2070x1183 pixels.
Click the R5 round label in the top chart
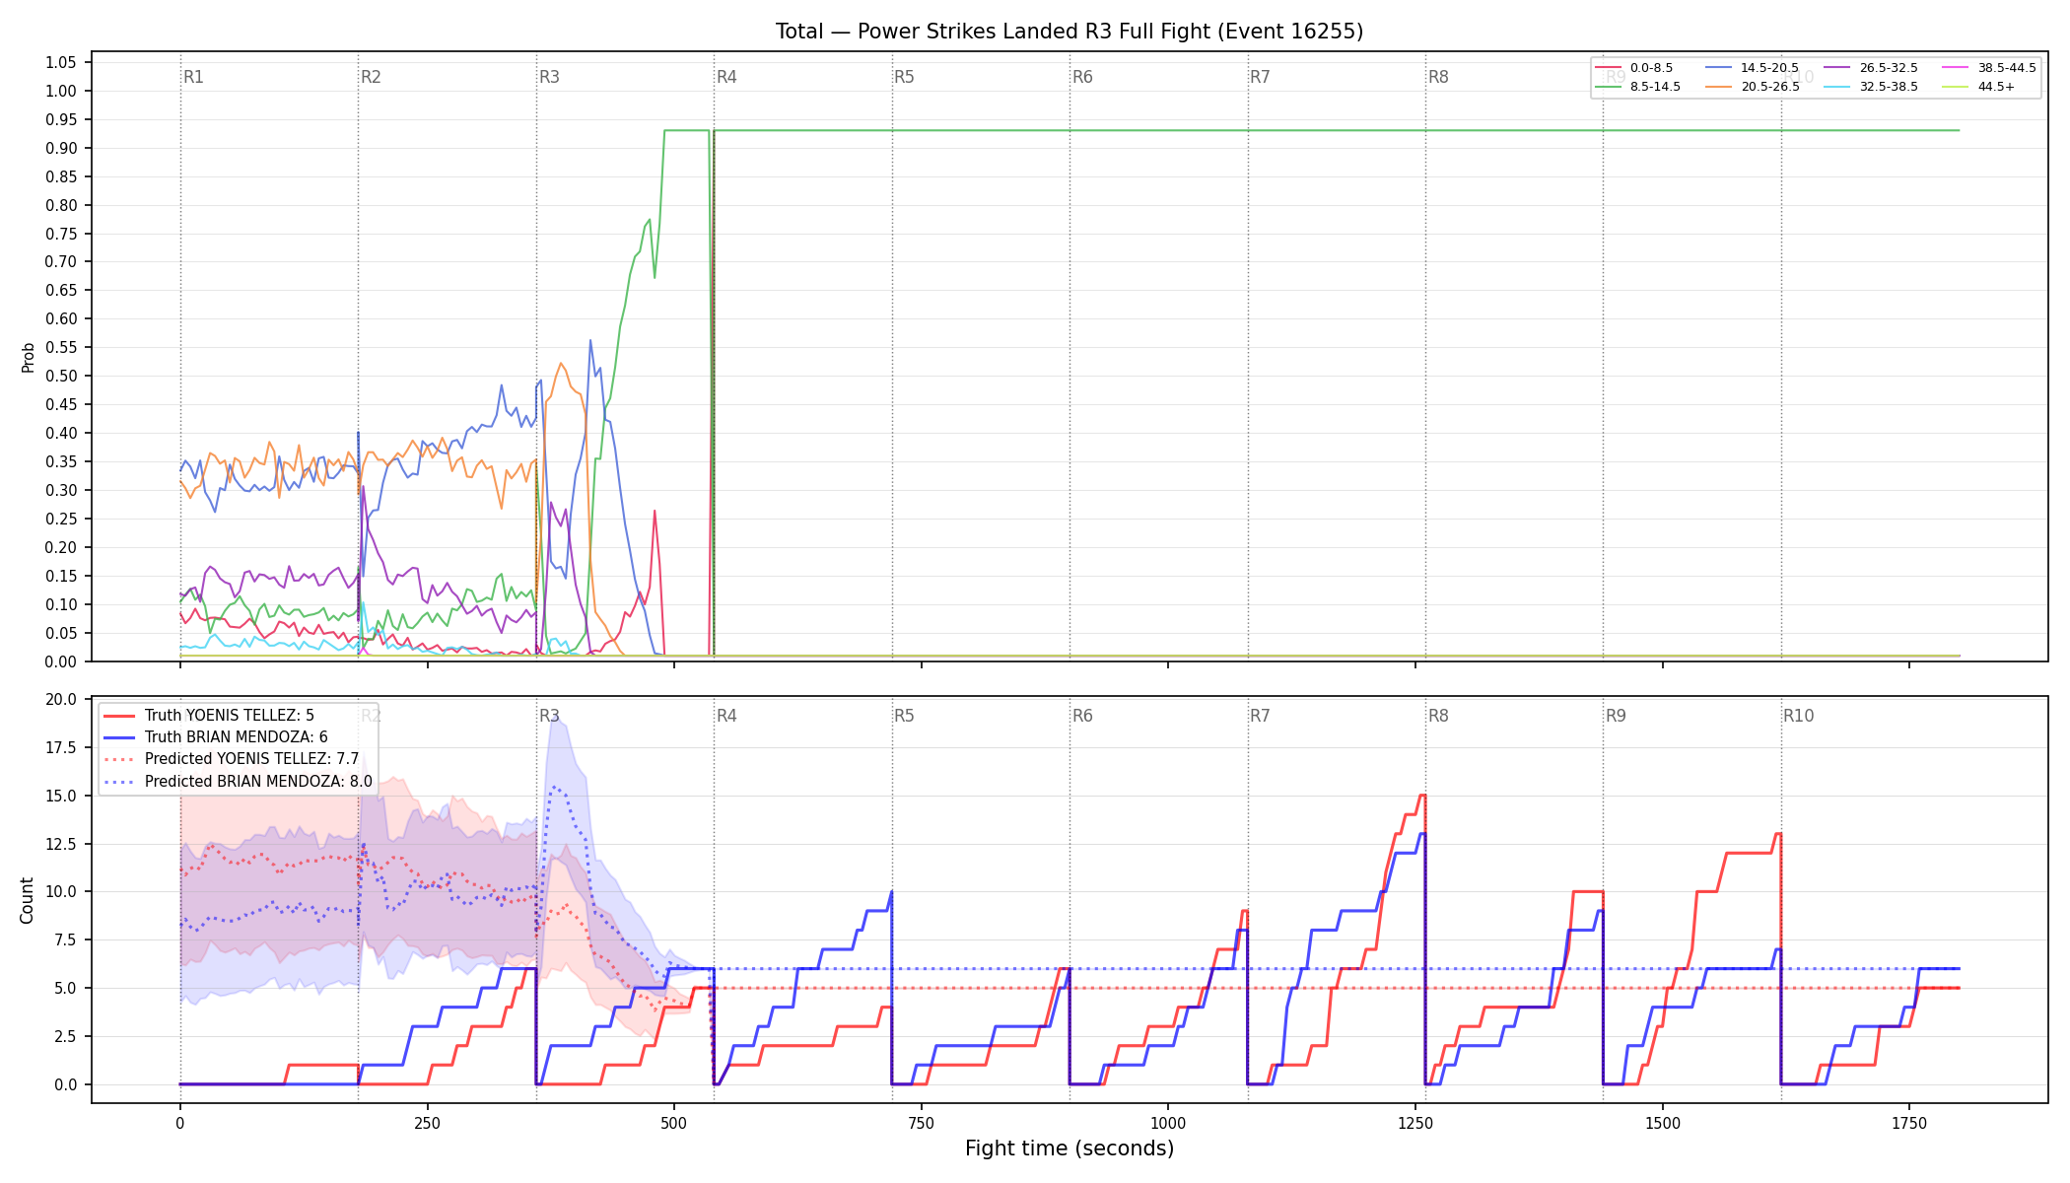tap(904, 77)
